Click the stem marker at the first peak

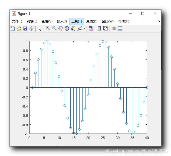pos(47,41)
